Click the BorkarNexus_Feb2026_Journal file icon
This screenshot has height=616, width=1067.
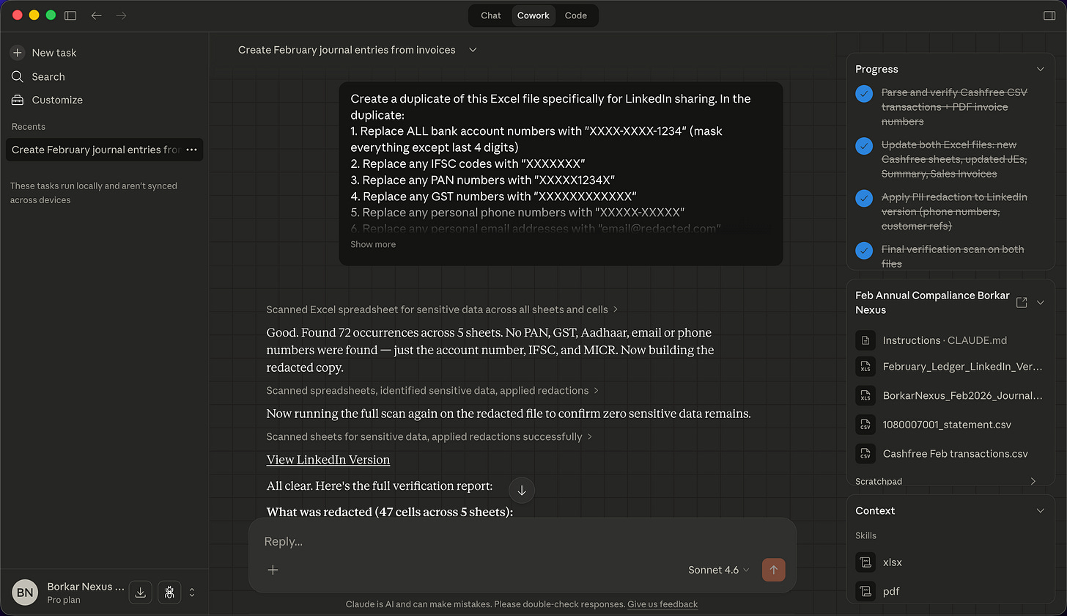[x=865, y=395]
